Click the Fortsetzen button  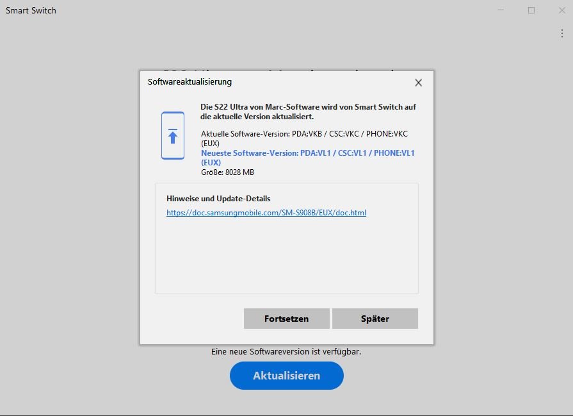click(286, 319)
